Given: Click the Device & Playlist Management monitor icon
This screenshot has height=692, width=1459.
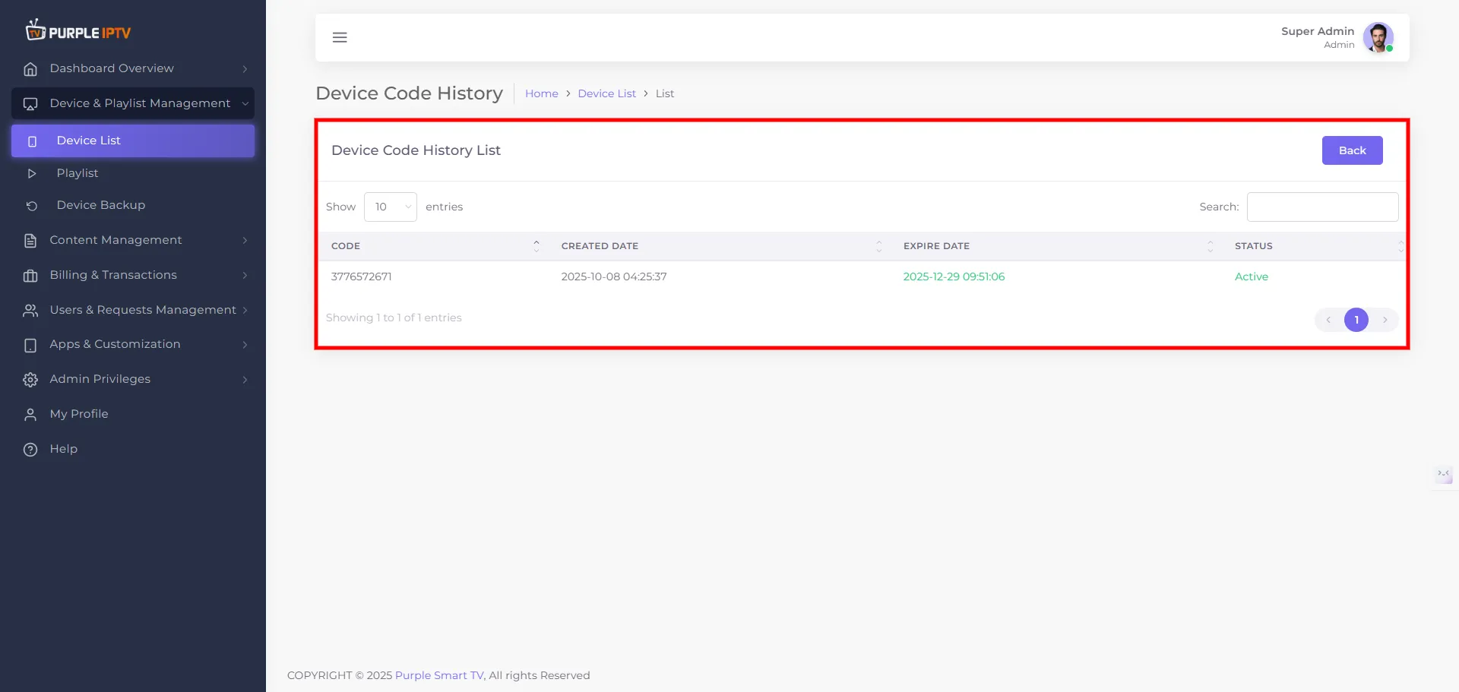Looking at the screenshot, I should point(30,104).
